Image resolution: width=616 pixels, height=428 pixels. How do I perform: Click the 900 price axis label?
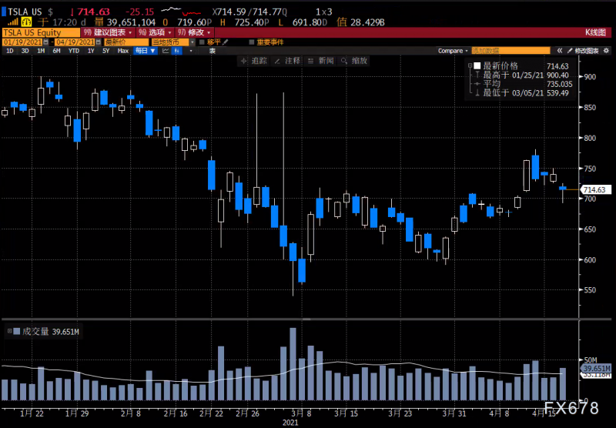(590, 77)
